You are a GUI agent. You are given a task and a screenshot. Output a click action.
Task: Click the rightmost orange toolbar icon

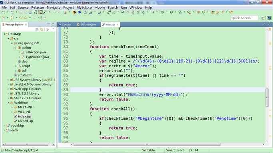pyautogui.click(x=231, y=12)
